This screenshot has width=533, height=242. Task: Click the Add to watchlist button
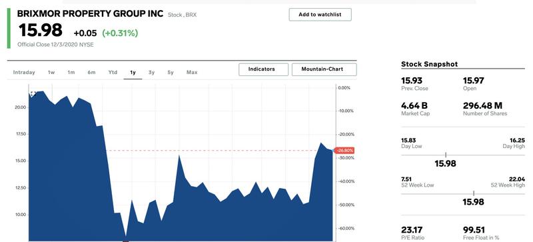(320, 15)
